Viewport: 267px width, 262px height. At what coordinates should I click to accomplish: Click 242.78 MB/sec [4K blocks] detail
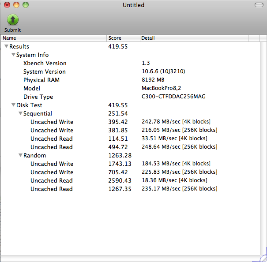coord(176,122)
